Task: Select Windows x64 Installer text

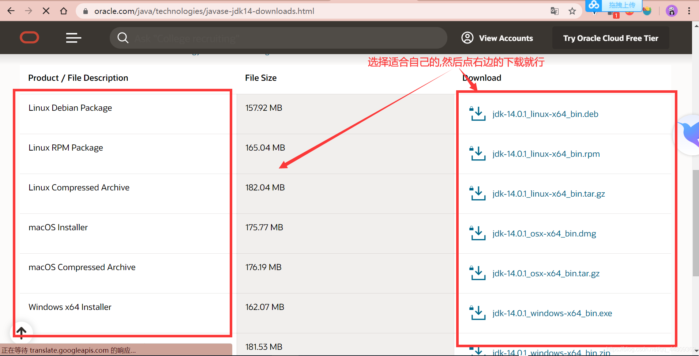Action: pos(70,307)
